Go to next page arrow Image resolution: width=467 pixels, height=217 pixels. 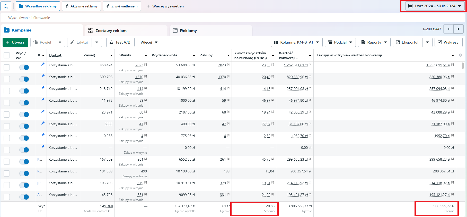(x=459, y=29)
